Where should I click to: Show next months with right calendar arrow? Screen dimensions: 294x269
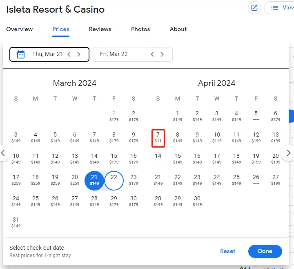[x=288, y=153]
